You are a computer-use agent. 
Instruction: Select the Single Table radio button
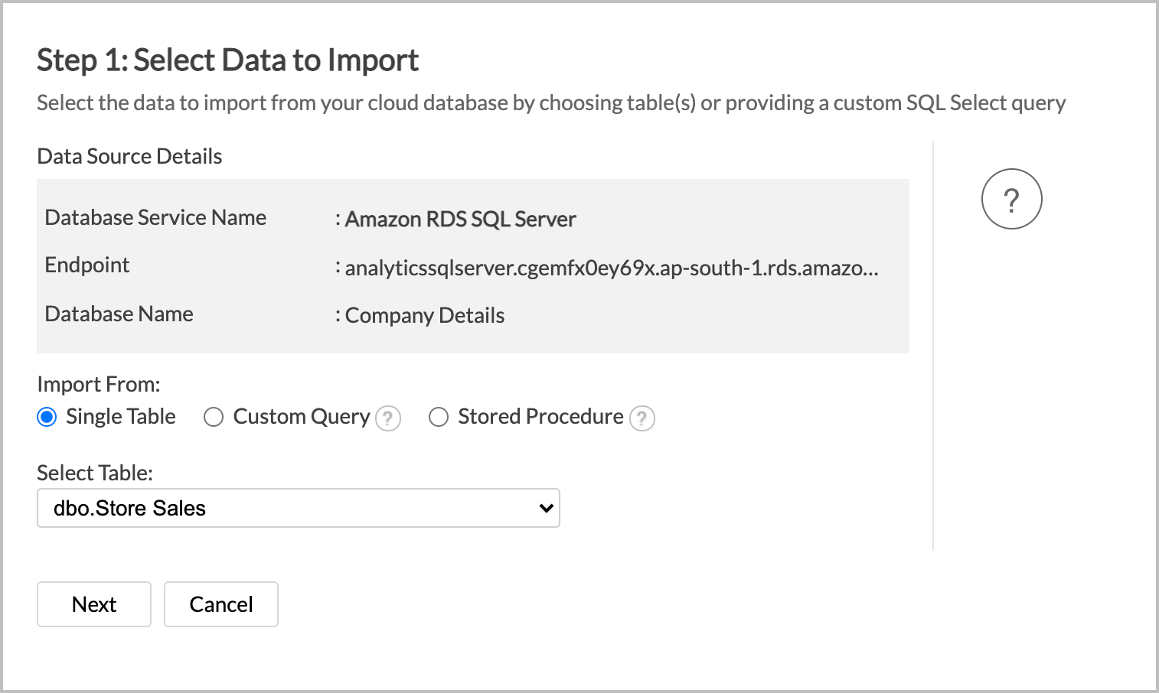46,417
